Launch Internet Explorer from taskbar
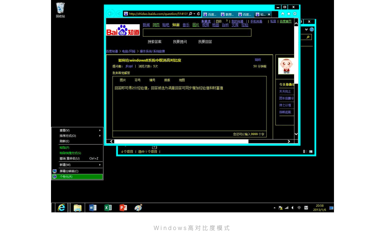The height and width of the screenshot is (232, 385). pyautogui.click(x=62, y=208)
